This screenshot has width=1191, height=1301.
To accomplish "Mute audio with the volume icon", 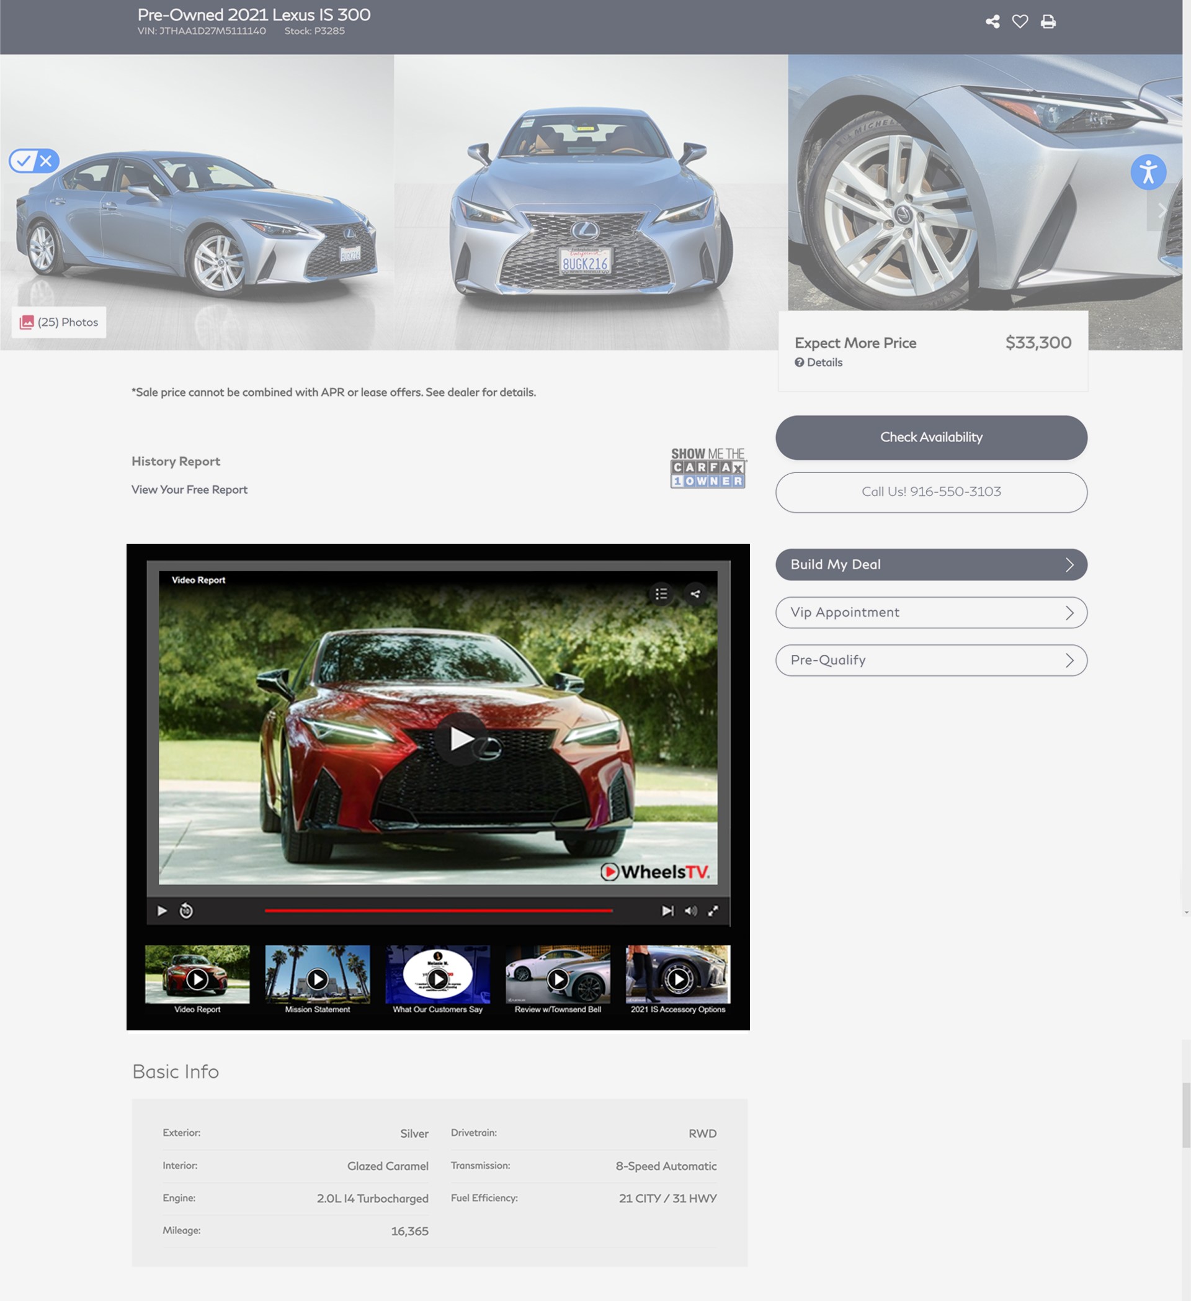I will point(691,911).
